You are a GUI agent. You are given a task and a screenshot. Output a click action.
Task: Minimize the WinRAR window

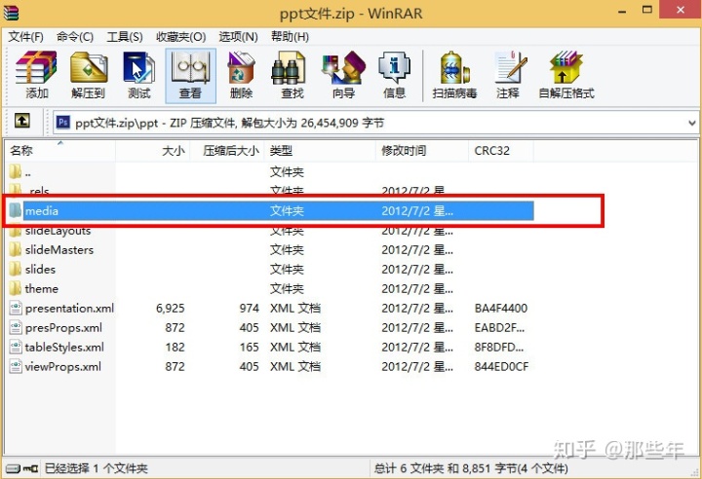(622, 11)
